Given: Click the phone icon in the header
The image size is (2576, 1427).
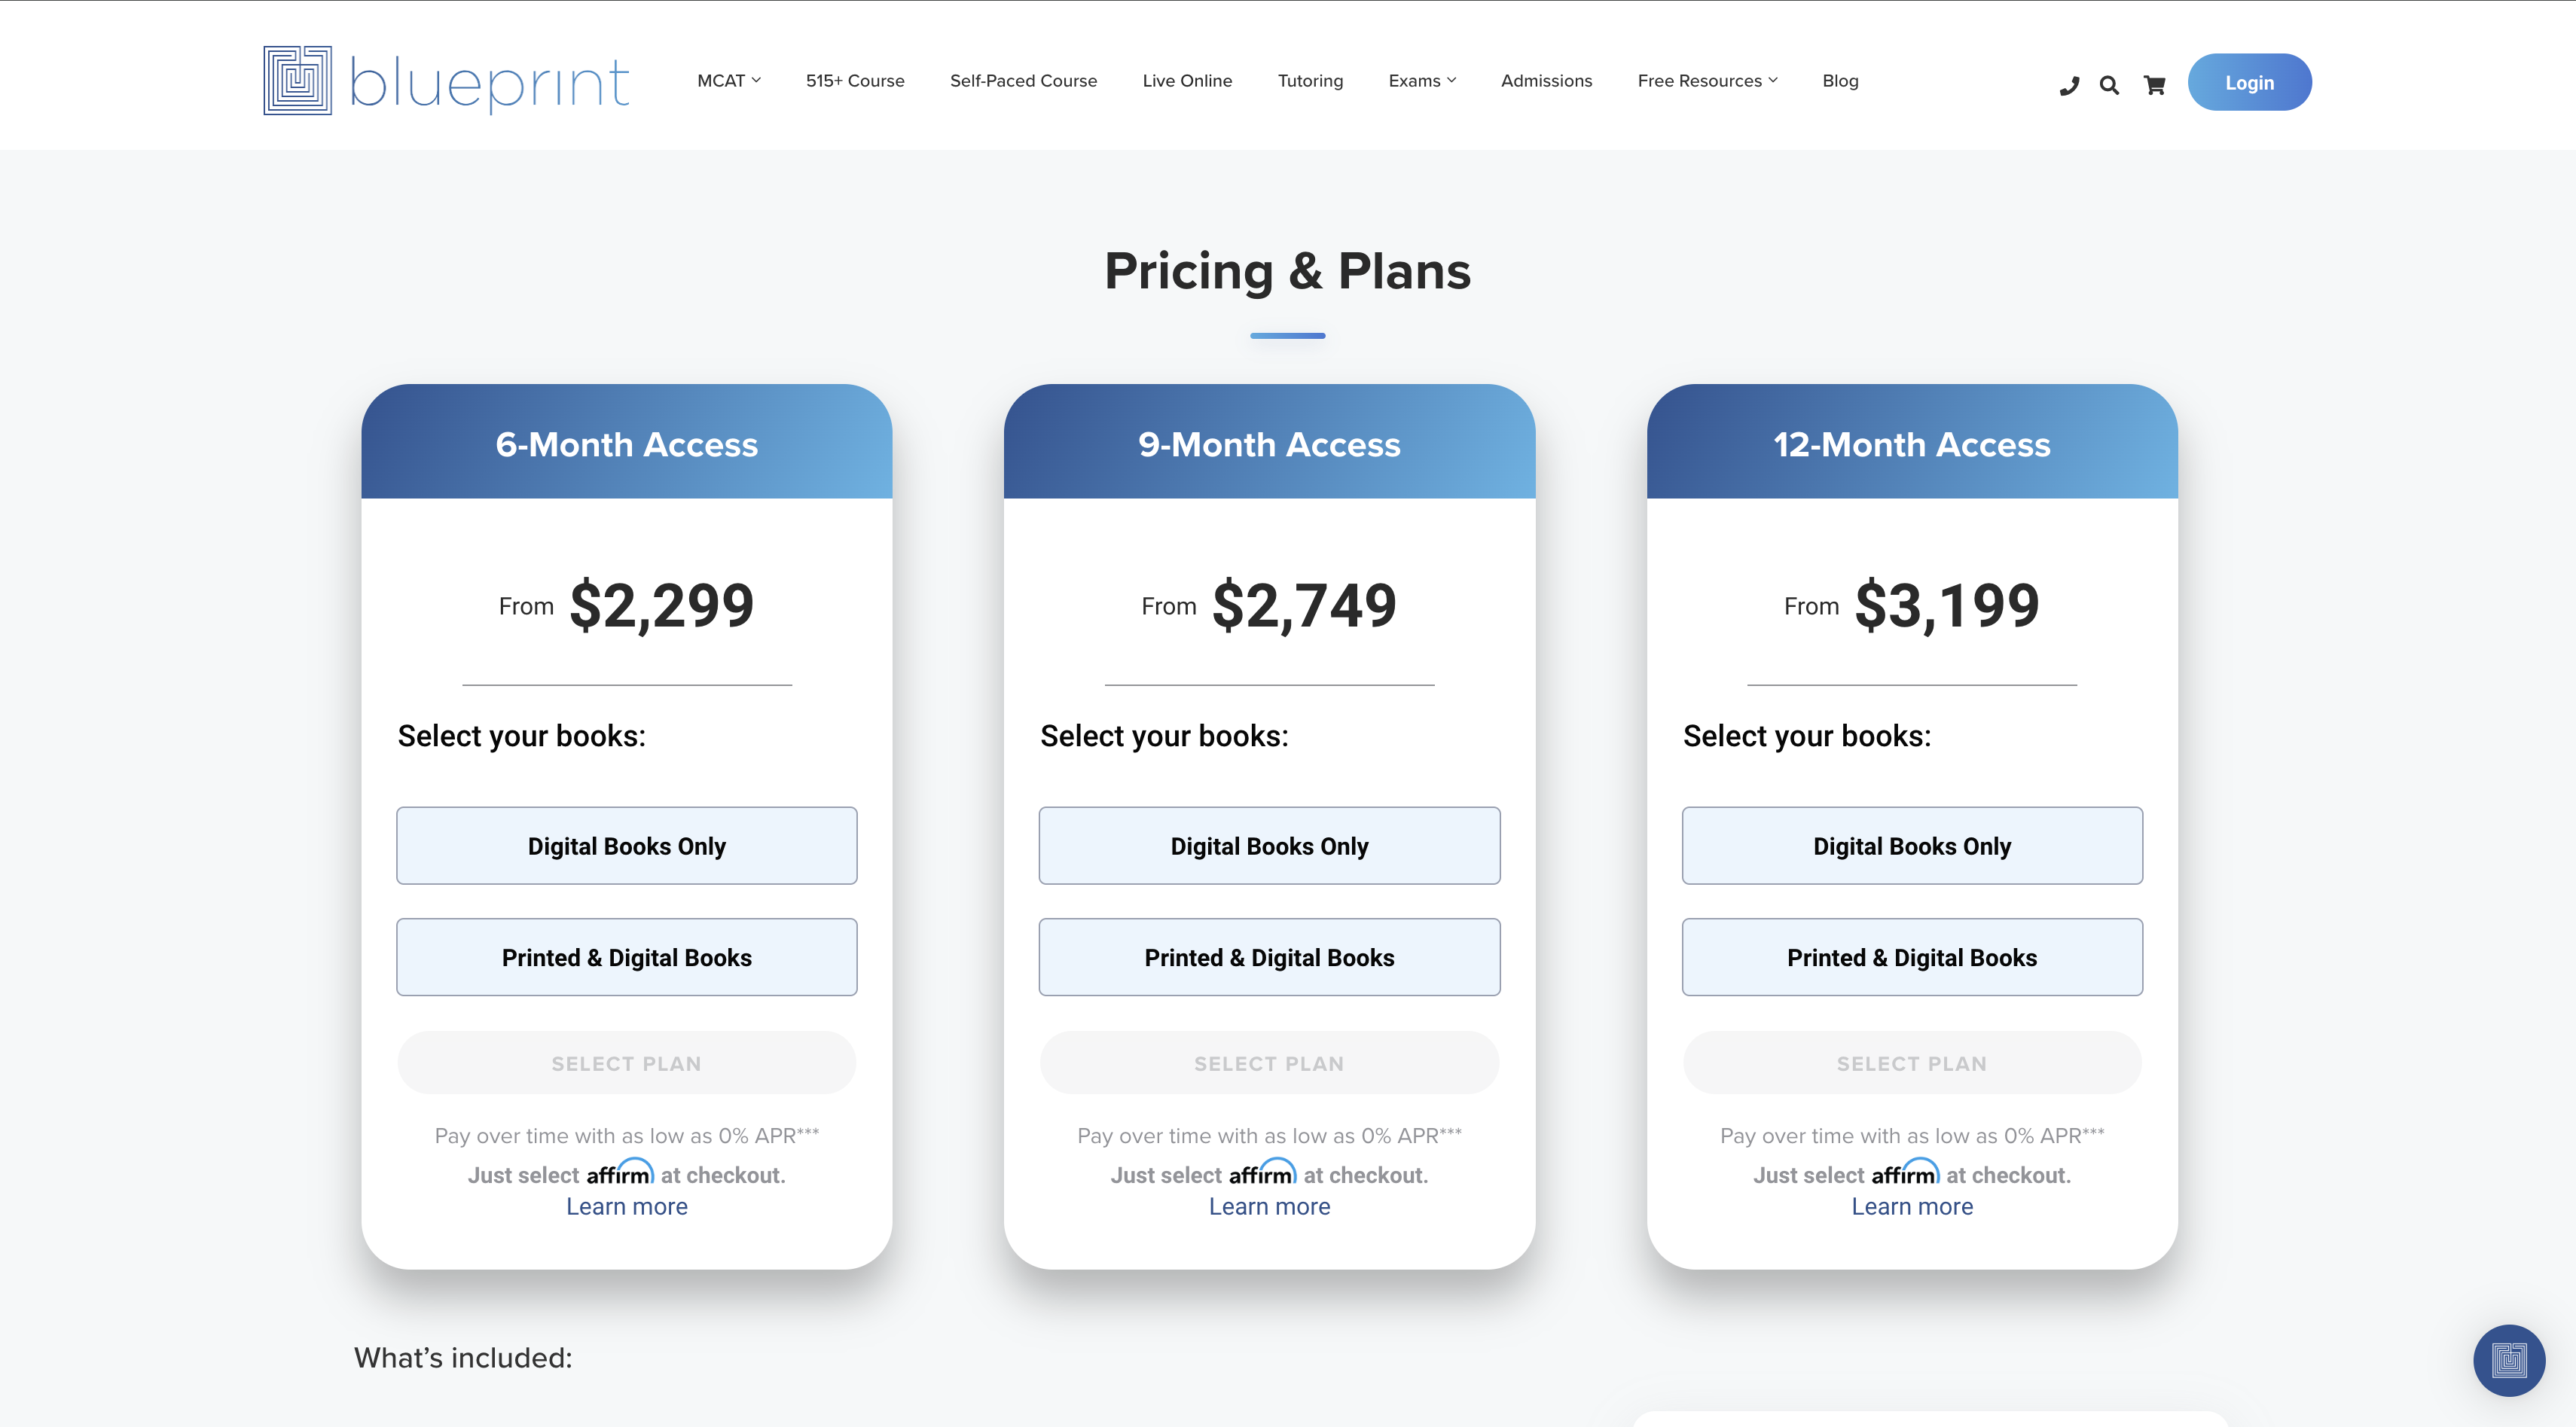Looking at the screenshot, I should [2069, 86].
